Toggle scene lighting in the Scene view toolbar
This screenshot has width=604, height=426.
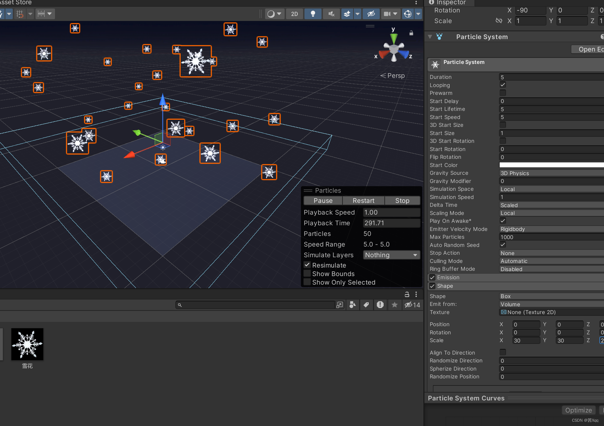(x=313, y=14)
